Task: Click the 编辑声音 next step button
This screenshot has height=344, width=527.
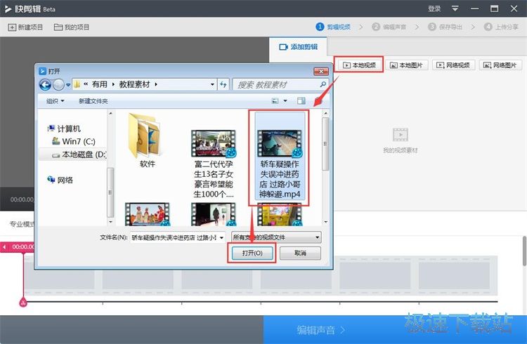Action: tap(321, 330)
